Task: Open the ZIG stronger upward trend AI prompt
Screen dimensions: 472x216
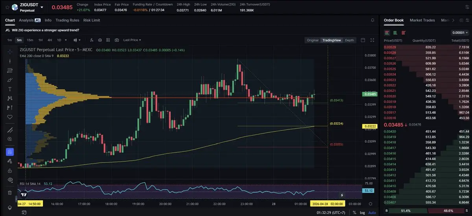Action: tap(42, 30)
